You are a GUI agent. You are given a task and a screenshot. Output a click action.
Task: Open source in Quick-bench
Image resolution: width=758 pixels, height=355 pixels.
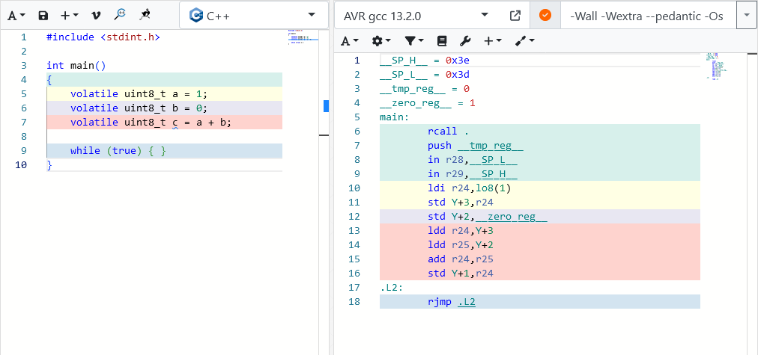(x=145, y=15)
